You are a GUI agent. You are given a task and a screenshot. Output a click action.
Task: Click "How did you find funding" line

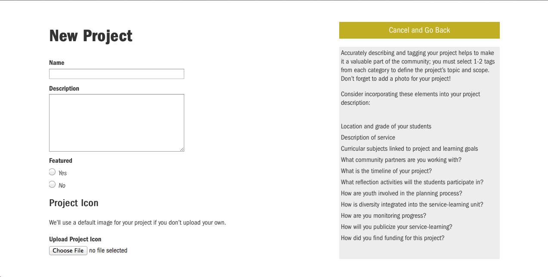[393, 238]
